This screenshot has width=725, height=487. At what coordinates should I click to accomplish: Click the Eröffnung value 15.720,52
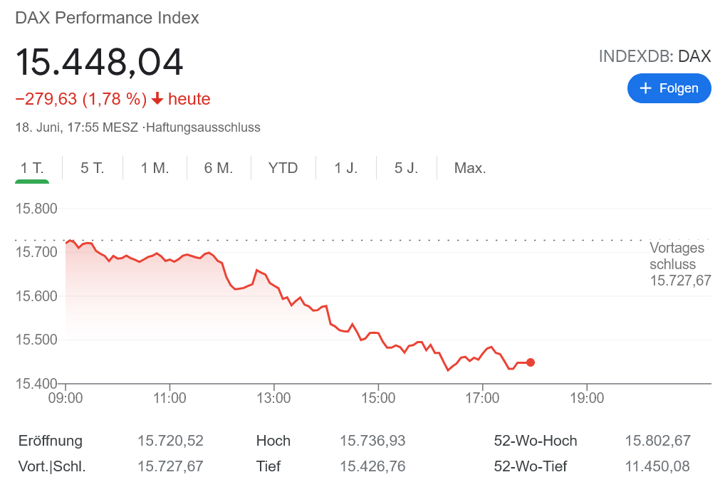[170, 441]
